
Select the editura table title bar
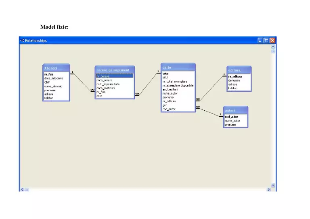(x=239, y=70)
